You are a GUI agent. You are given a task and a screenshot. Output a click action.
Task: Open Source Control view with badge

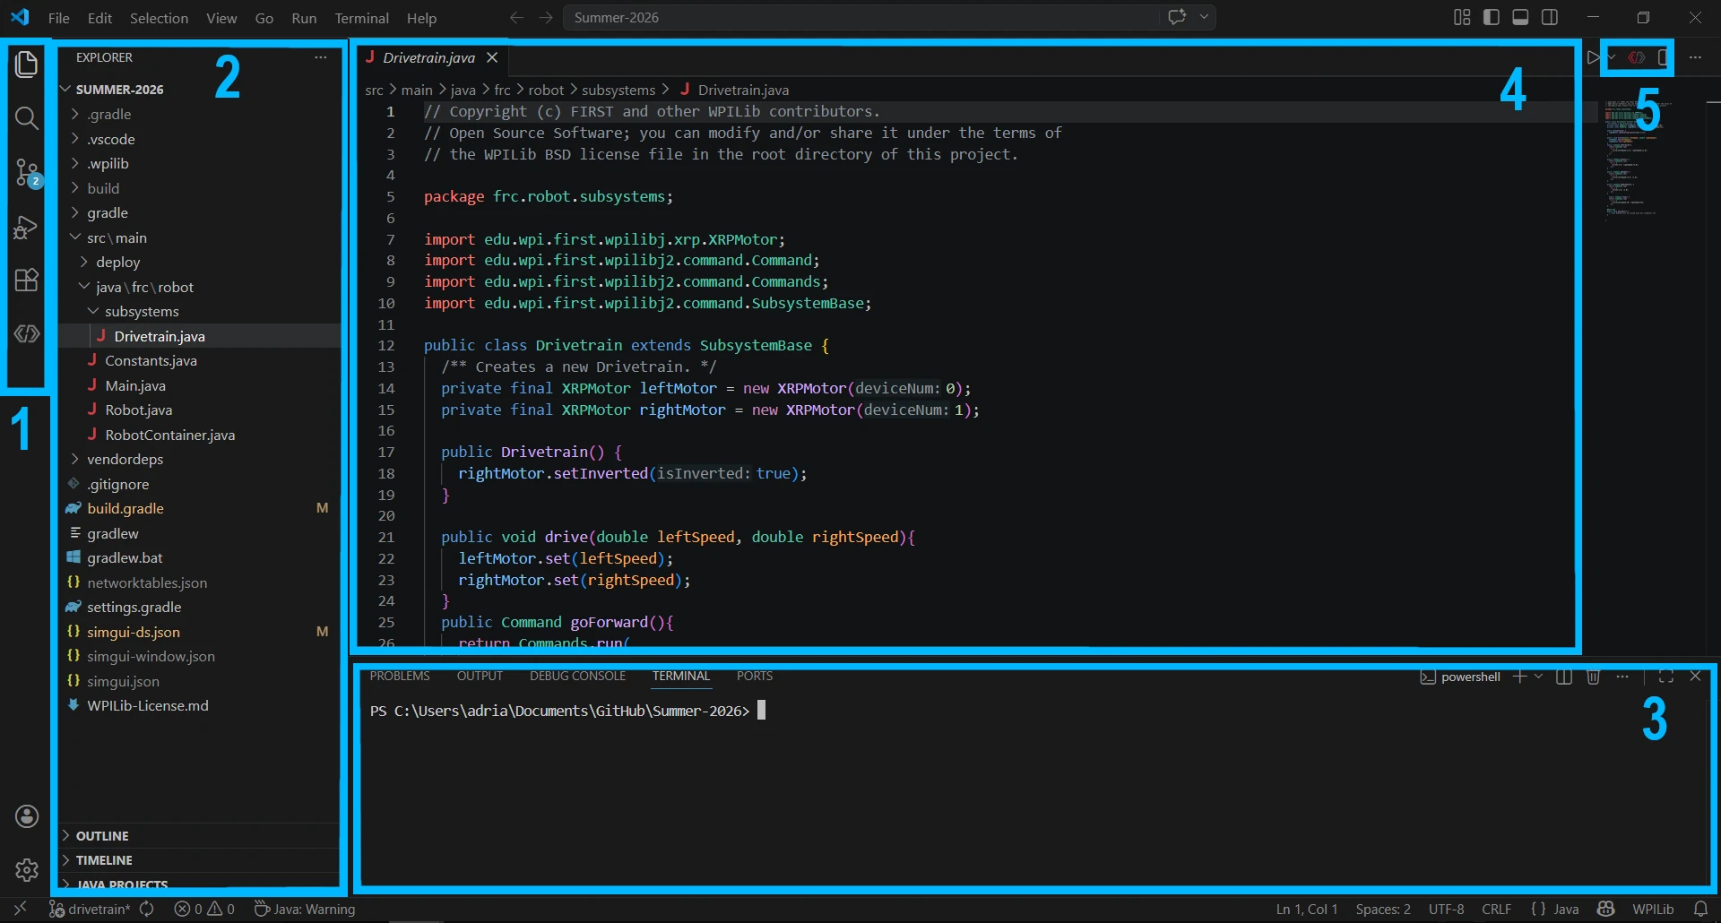point(27,172)
